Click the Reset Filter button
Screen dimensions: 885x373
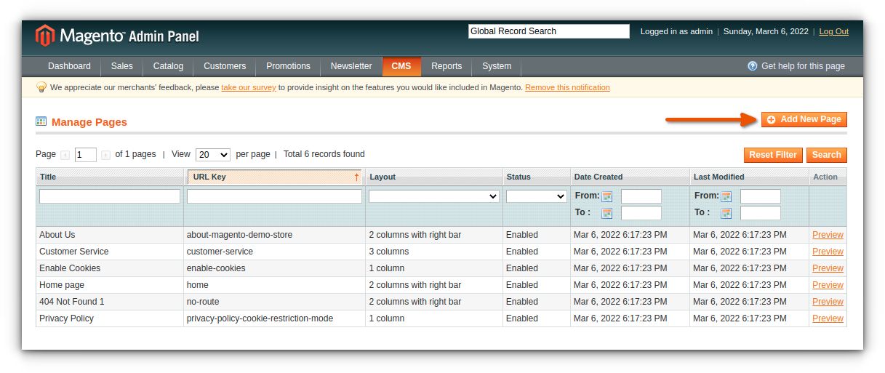773,155
